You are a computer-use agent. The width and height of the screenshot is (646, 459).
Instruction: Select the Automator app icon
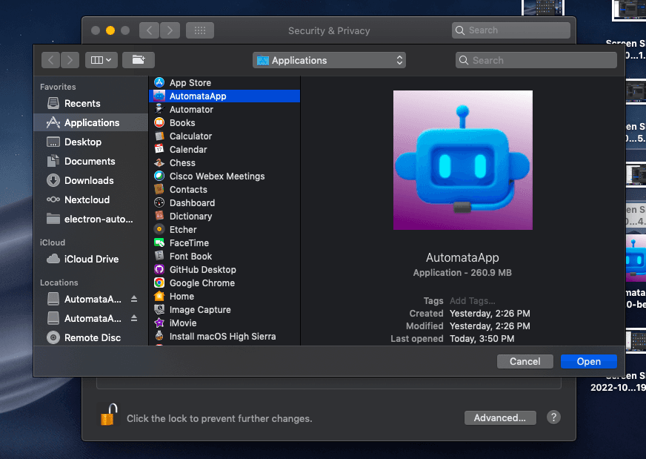coord(159,109)
